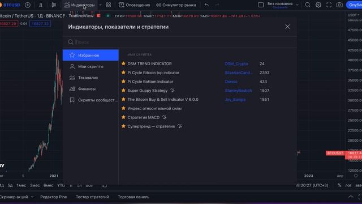Select 3мес date range
Image resolution: width=362 pixels, height=204 pixels.
35,185
